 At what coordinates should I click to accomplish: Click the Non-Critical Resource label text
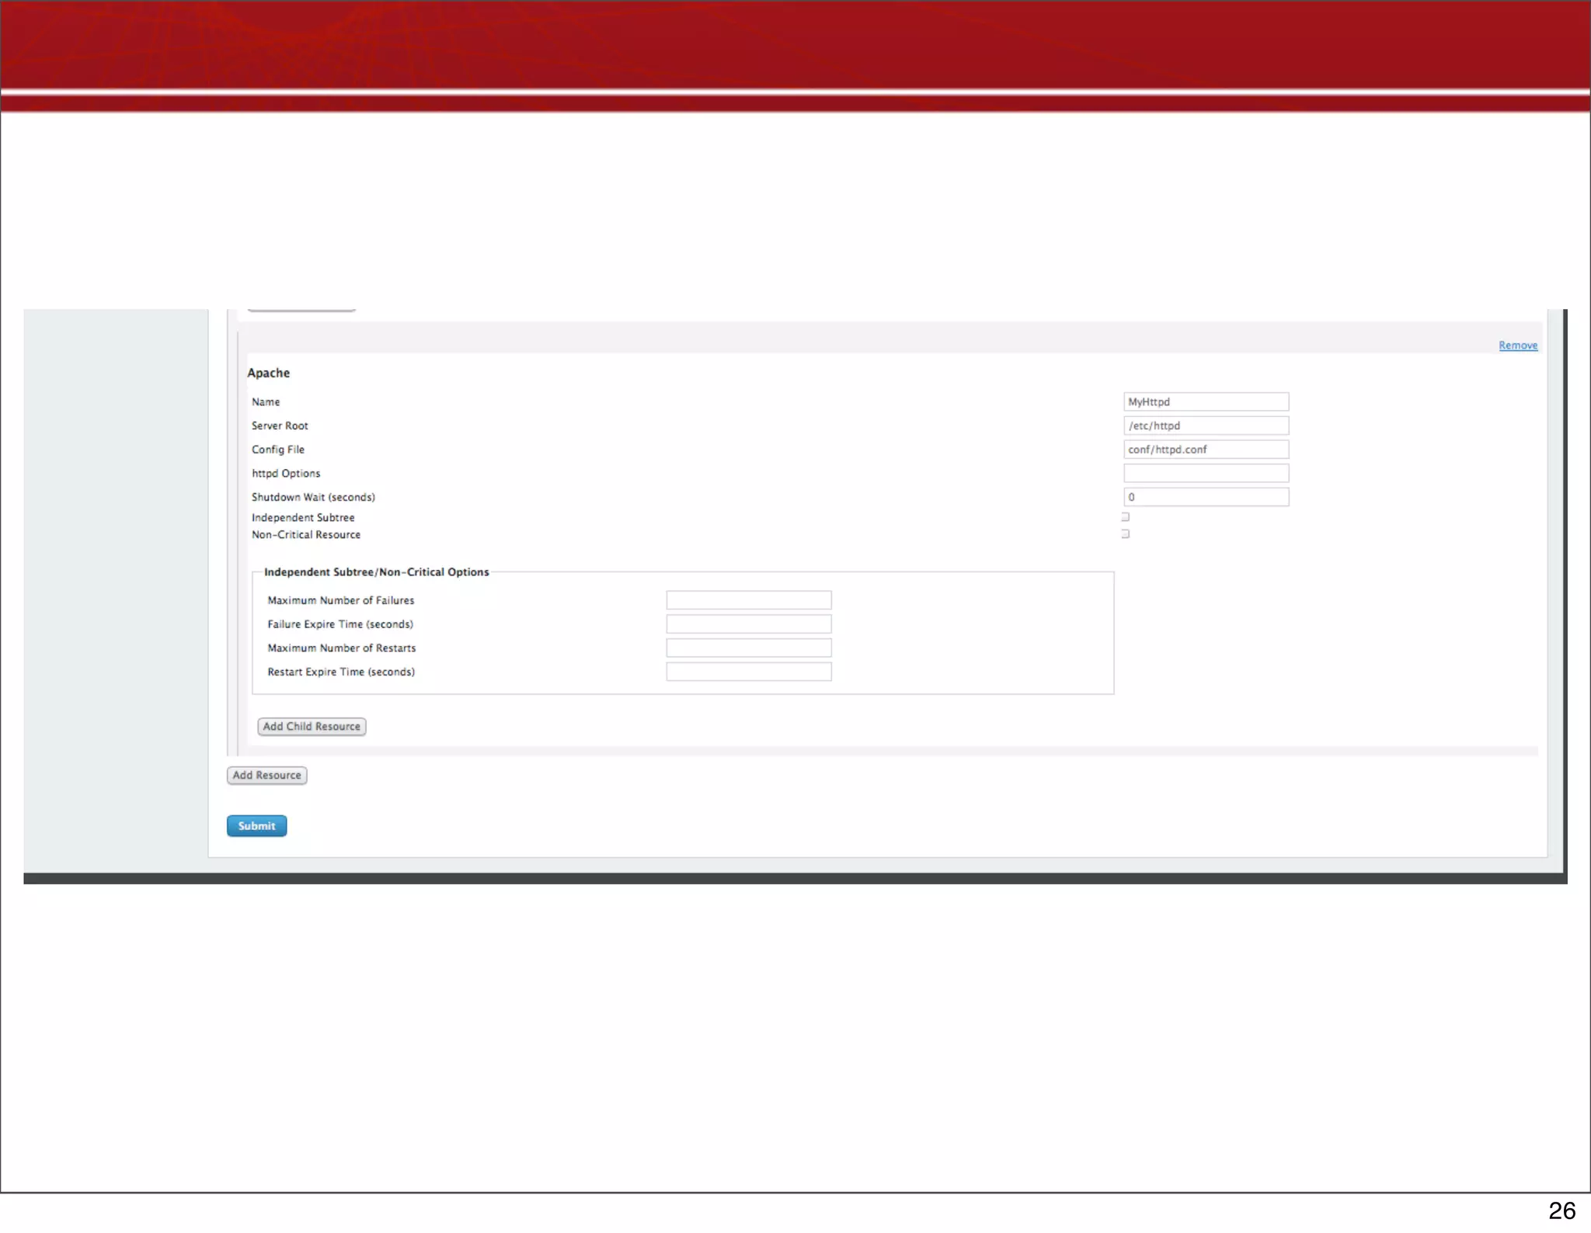(x=306, y=535)
